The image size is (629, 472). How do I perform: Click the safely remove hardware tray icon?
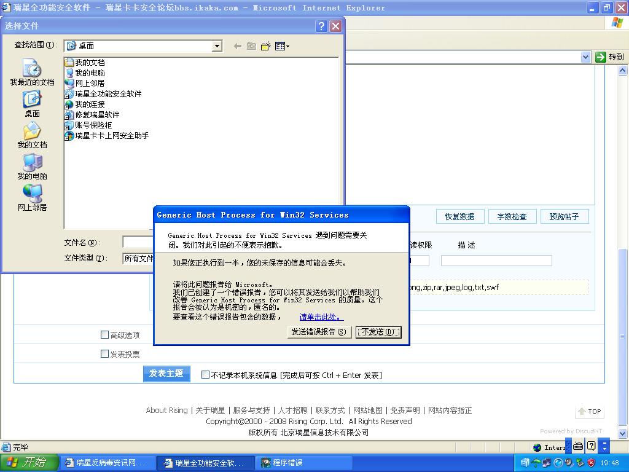point(580,463)
